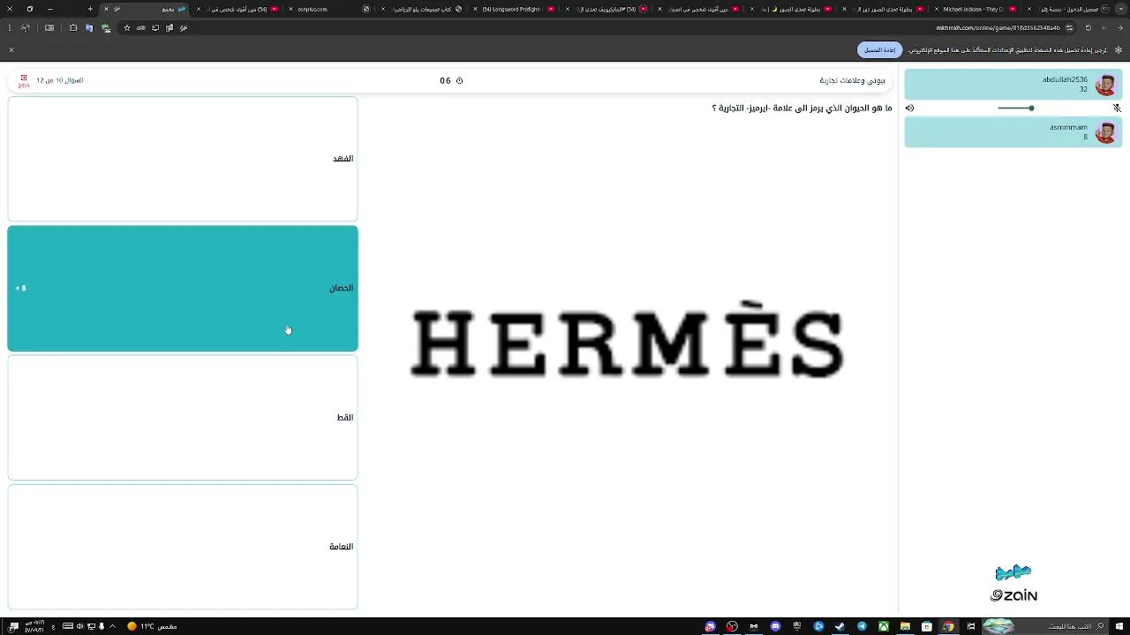The image size is (1130, 635).
Task: Click the profile avatar icon in browser toolbar
Action: (25, 27)
